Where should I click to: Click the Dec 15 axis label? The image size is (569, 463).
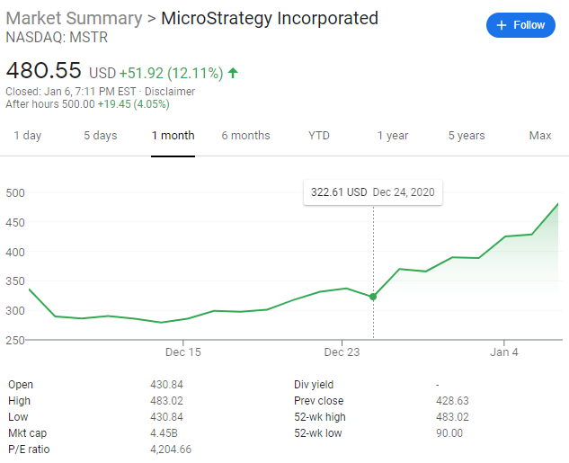(x=182, y=352)
